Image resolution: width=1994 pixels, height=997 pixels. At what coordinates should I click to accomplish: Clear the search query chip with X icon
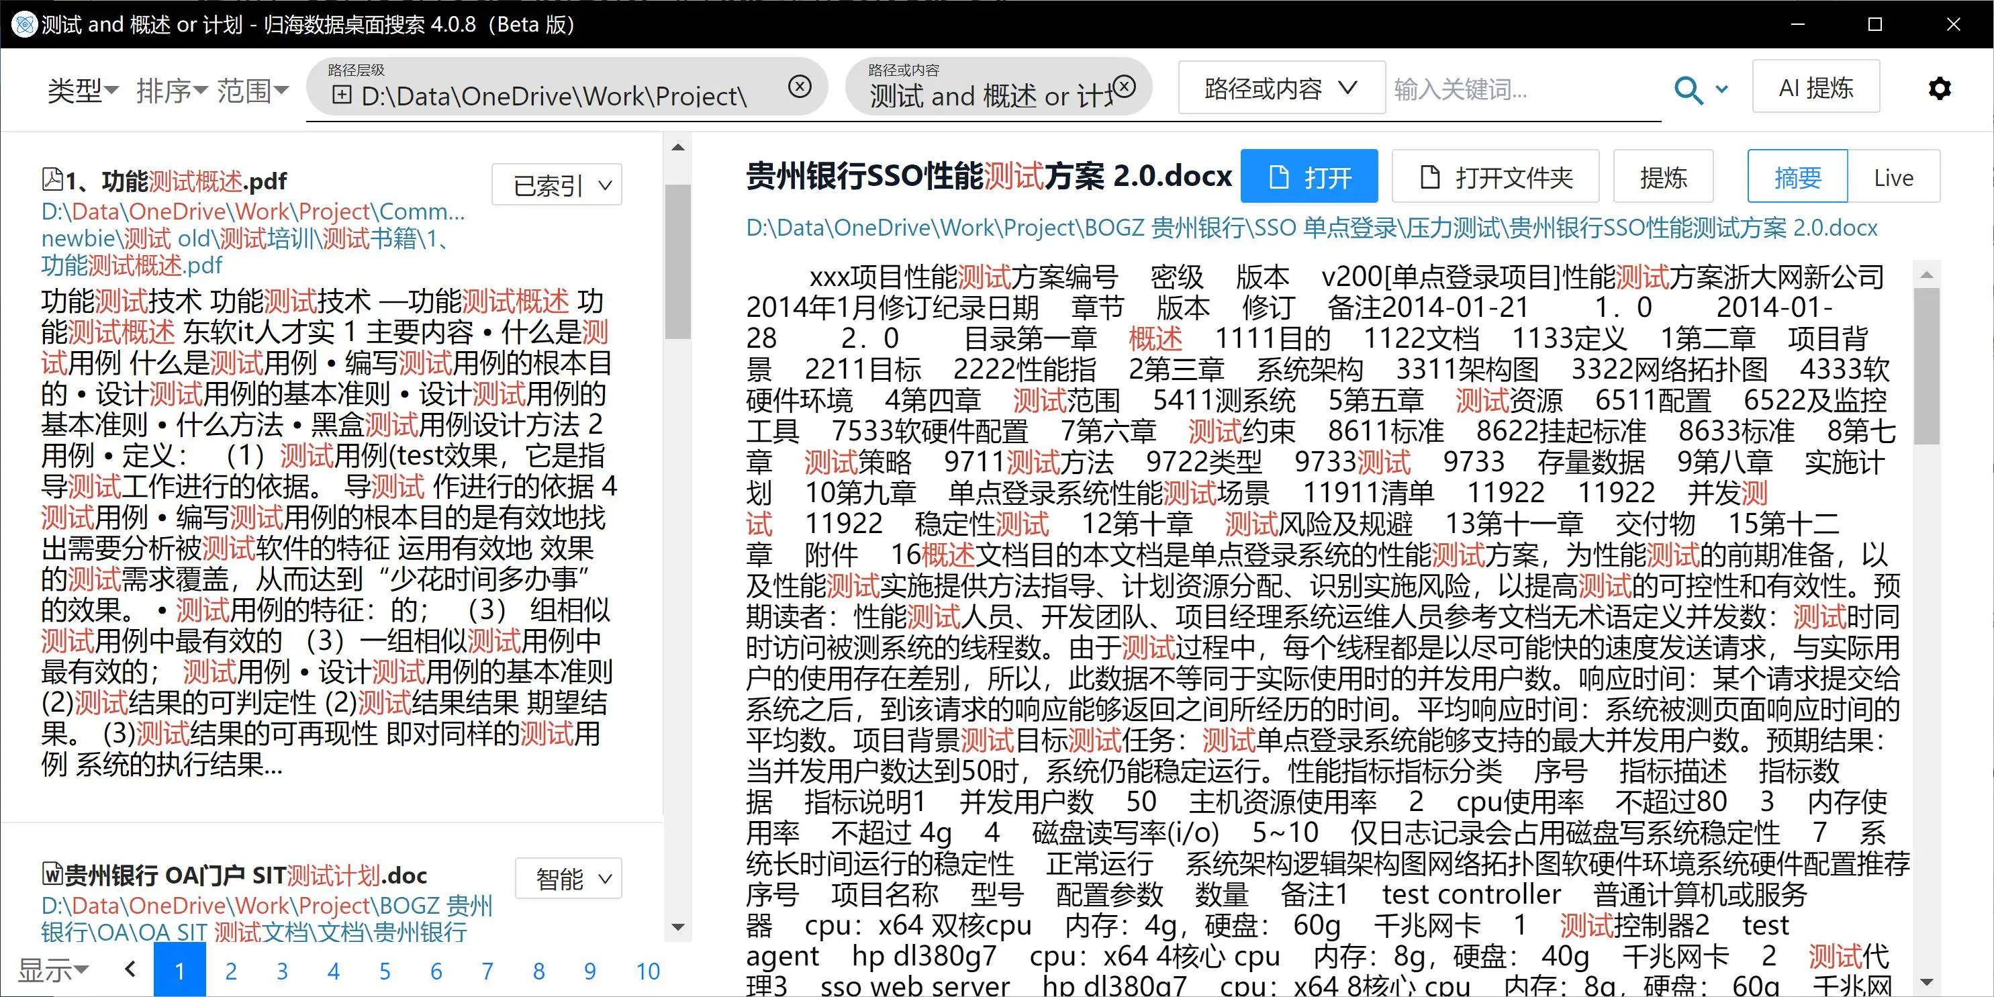click(1125, 86)
